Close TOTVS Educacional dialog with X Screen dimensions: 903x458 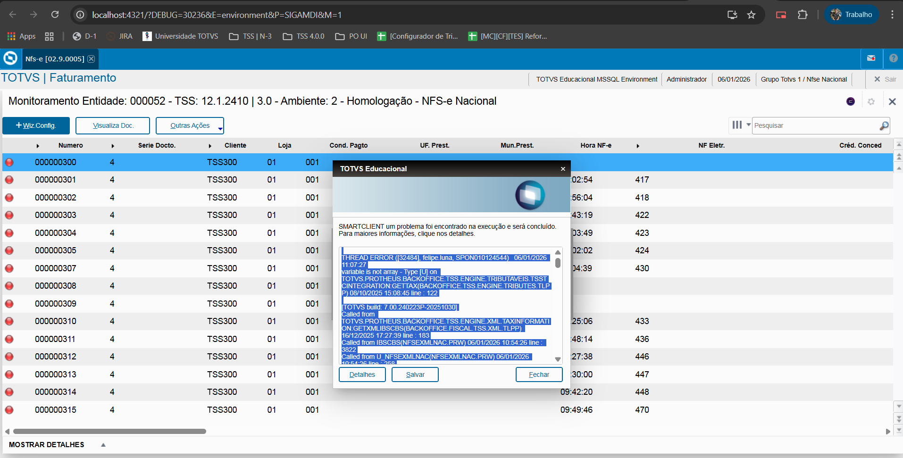563,169
